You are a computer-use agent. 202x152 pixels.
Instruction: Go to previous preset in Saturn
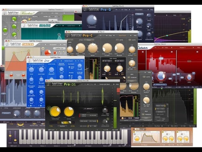coord(172,47)
